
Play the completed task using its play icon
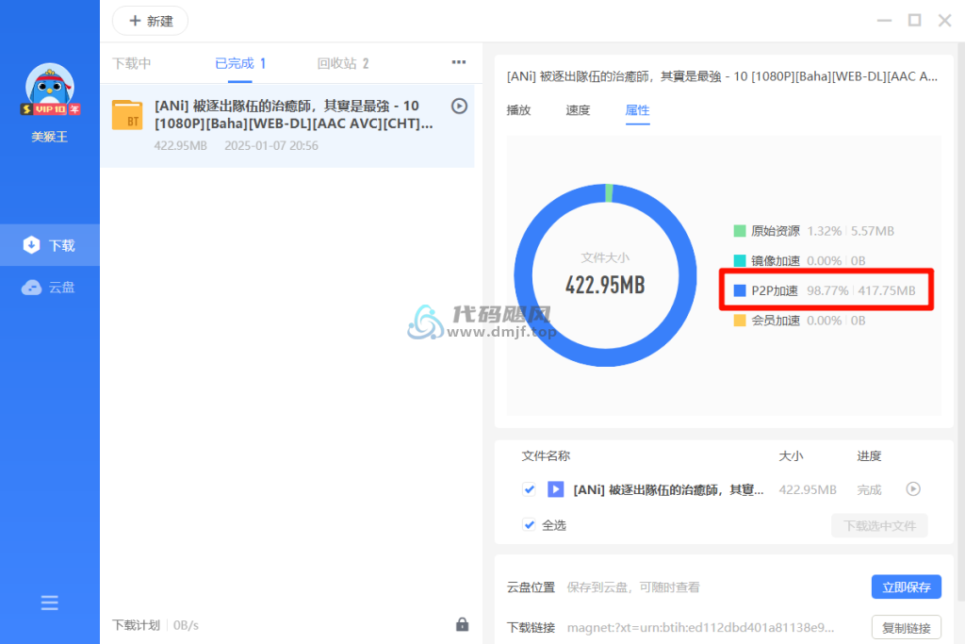[x=459, y=106]
